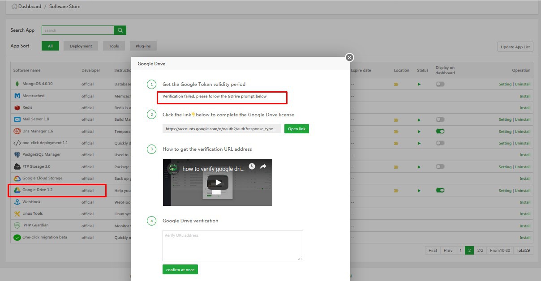Click the video's Watch Later clock icon
The height and width of the screenshot is (281, 541).
pos(252,166)
